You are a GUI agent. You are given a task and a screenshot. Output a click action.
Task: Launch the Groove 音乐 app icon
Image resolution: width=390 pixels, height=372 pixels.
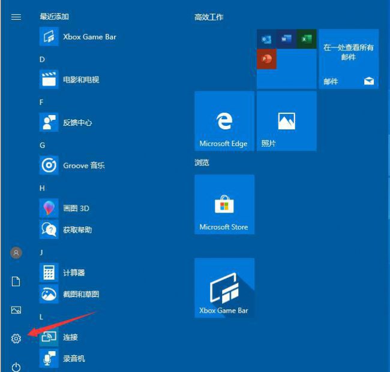pos(49,165)
